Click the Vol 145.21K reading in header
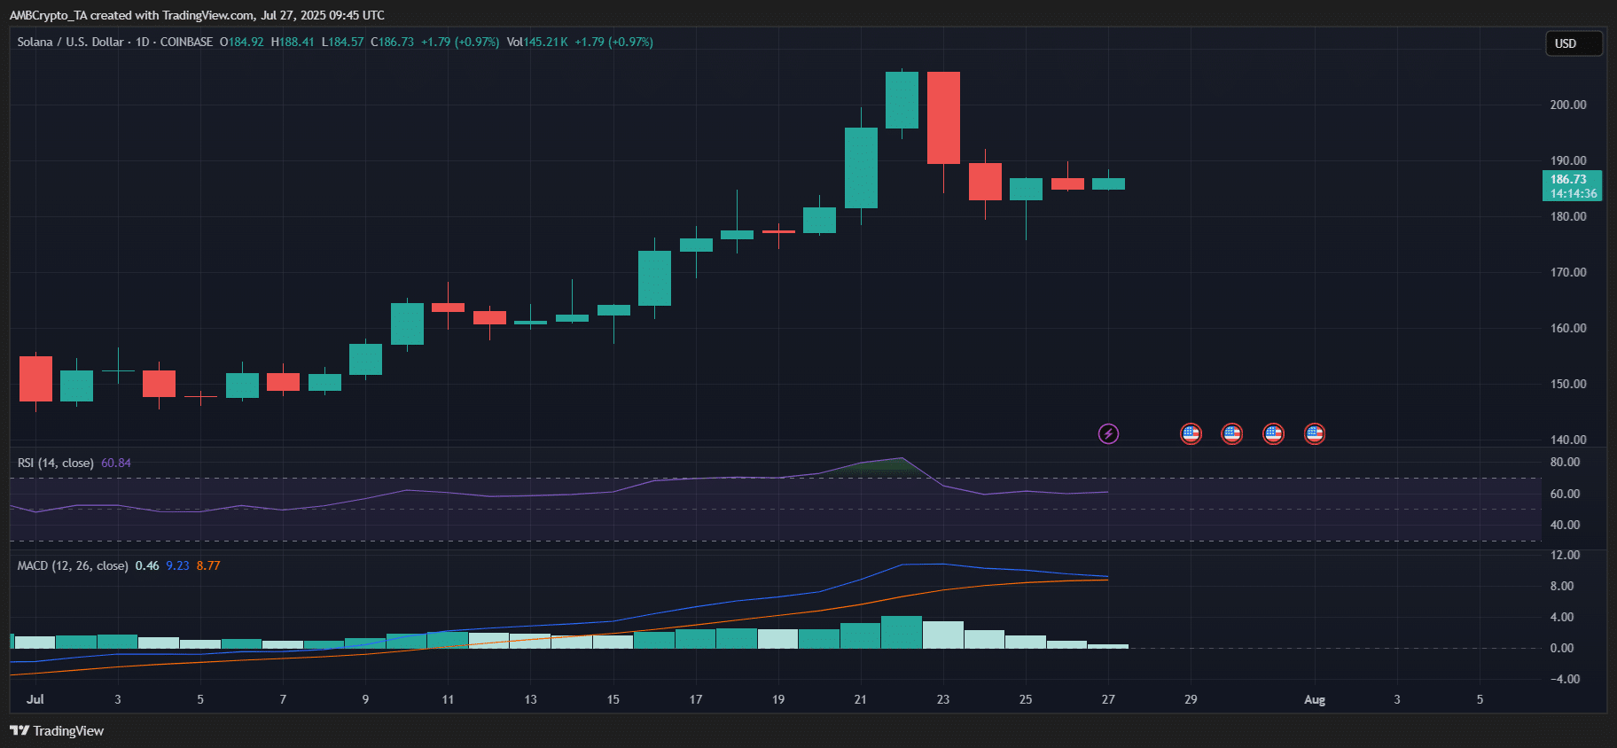 pos(537,42)
